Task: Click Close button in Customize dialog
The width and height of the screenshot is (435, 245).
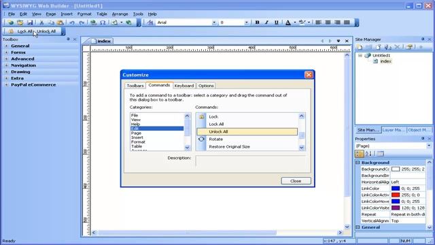Action: coord(296,181)
